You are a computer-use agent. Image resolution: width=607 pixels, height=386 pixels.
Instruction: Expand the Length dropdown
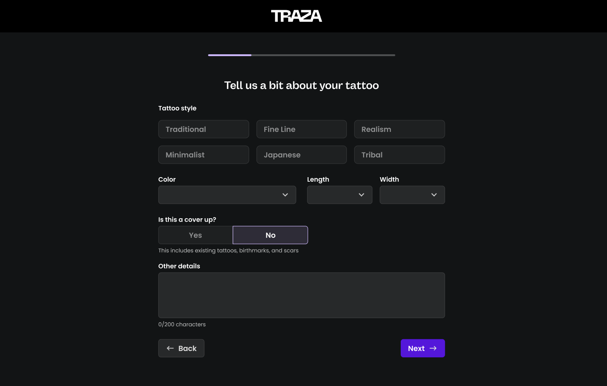[x=339, y=195]
